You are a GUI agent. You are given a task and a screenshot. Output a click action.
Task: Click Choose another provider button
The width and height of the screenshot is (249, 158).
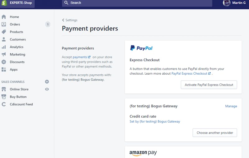pyautogui.click(x=215, y=133)
